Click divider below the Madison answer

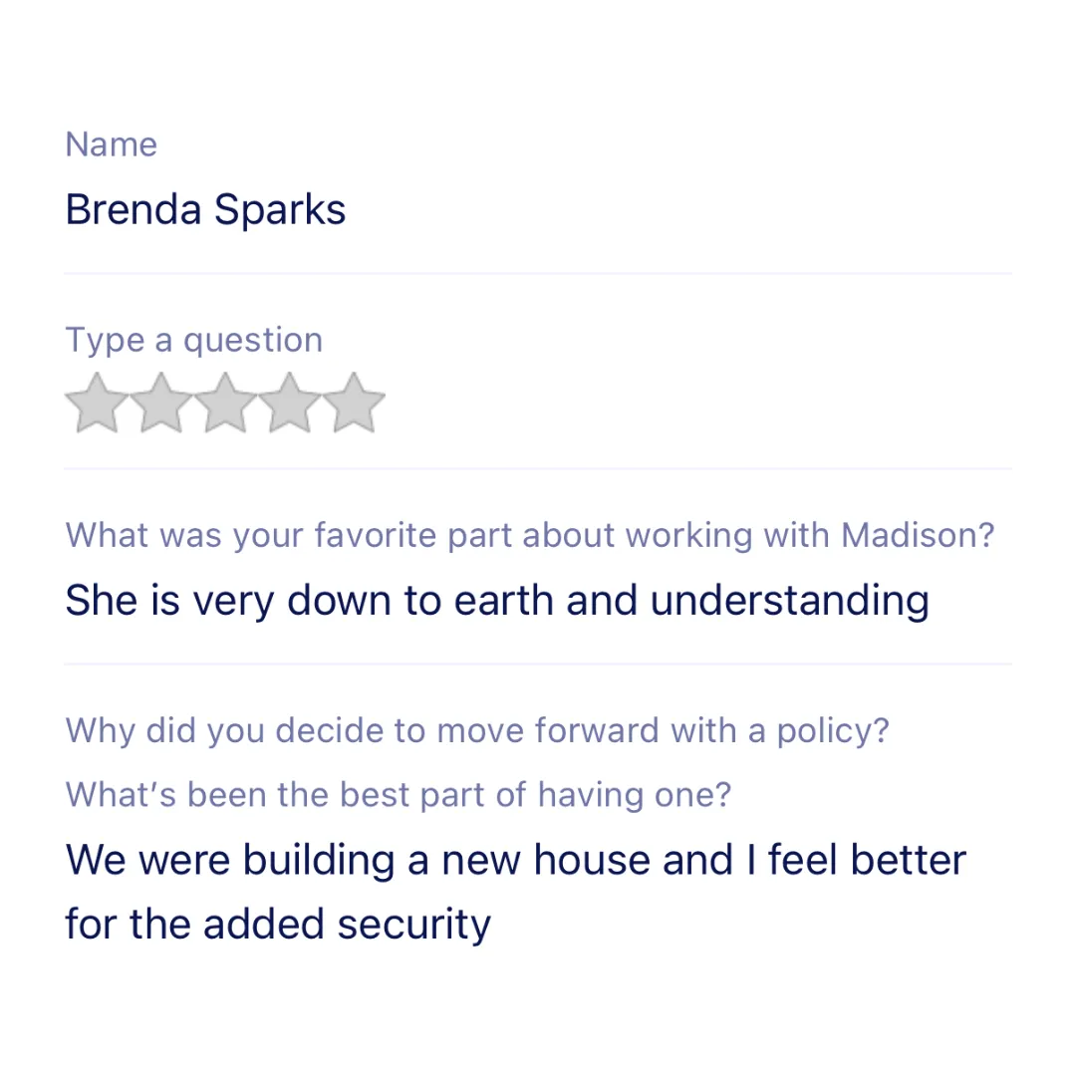pyautogui.click(x=538, y=664)
